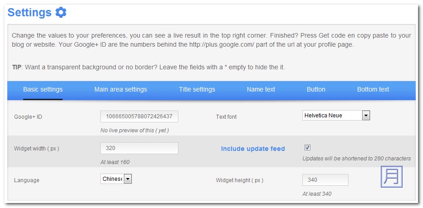Click the blue Settings gear icon
The height and width of the screenshot is (208, 423).
click(x=61, y=12)
